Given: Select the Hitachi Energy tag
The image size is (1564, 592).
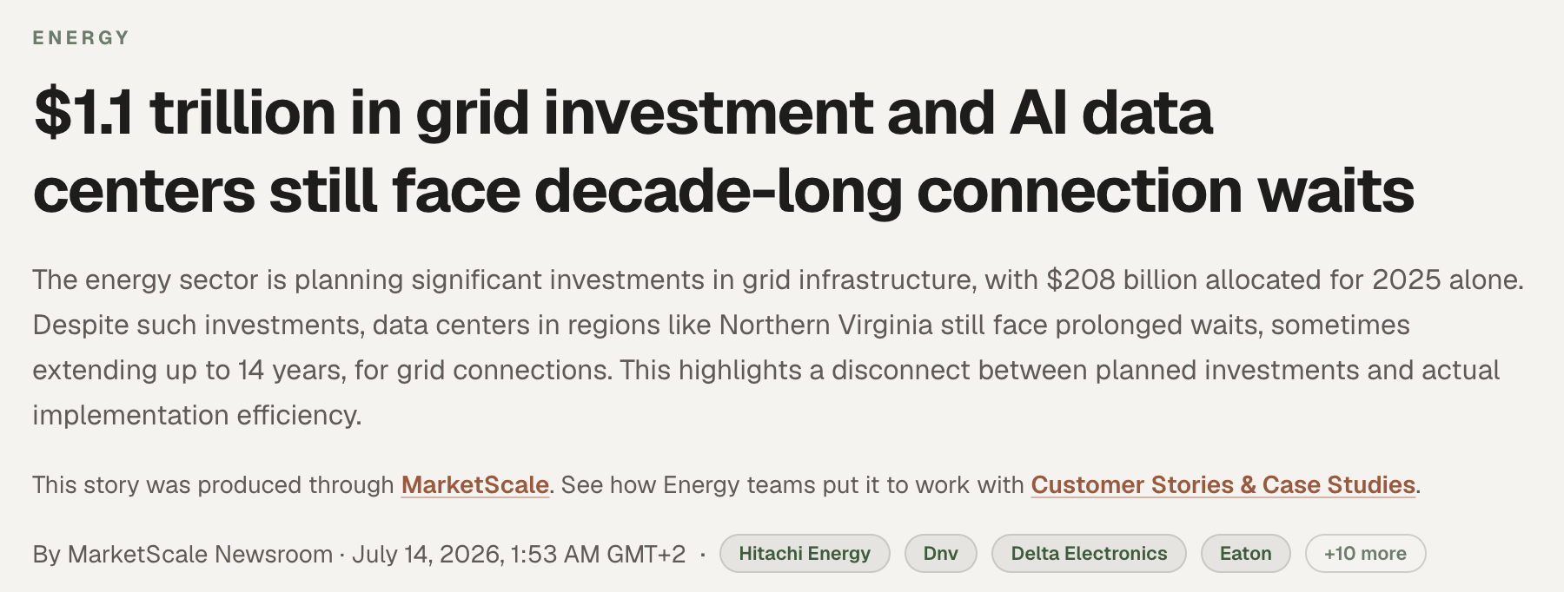Looking at the screenshot, I should tap(805, 554).
